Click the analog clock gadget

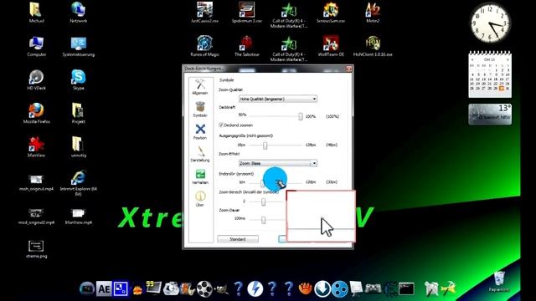(490, 23)
